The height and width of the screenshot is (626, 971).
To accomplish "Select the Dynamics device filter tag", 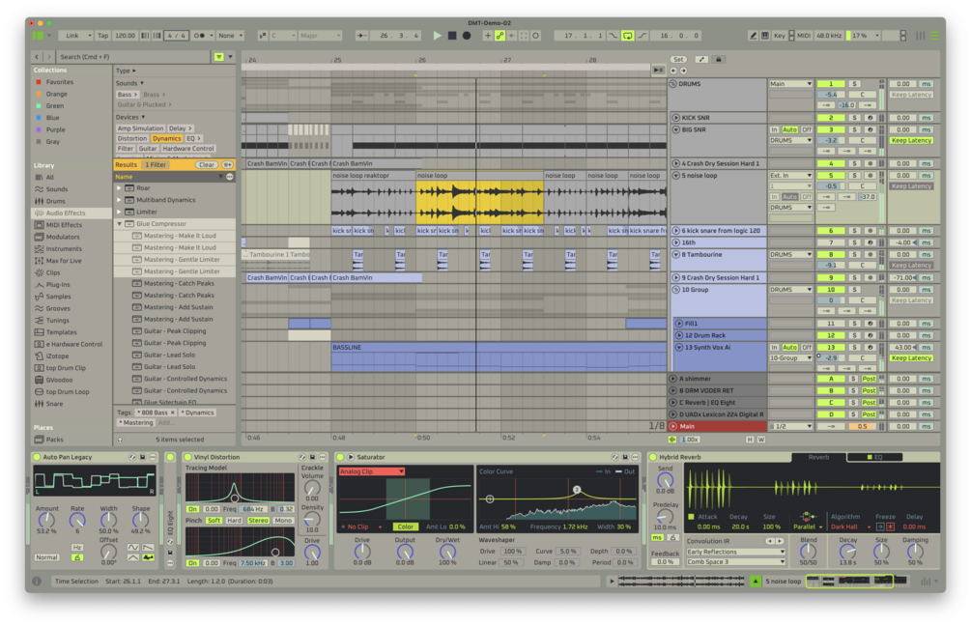I will coord(166,139).
